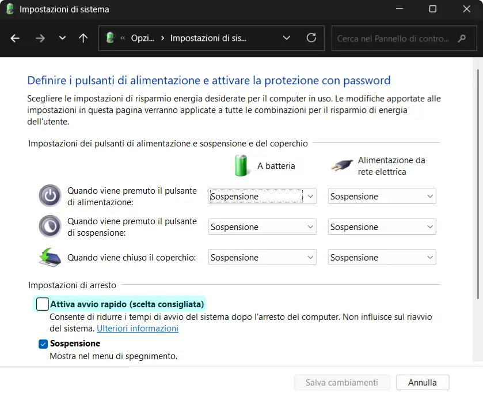
Task: Click the search magnifier icon
Action: pos(462,38)
